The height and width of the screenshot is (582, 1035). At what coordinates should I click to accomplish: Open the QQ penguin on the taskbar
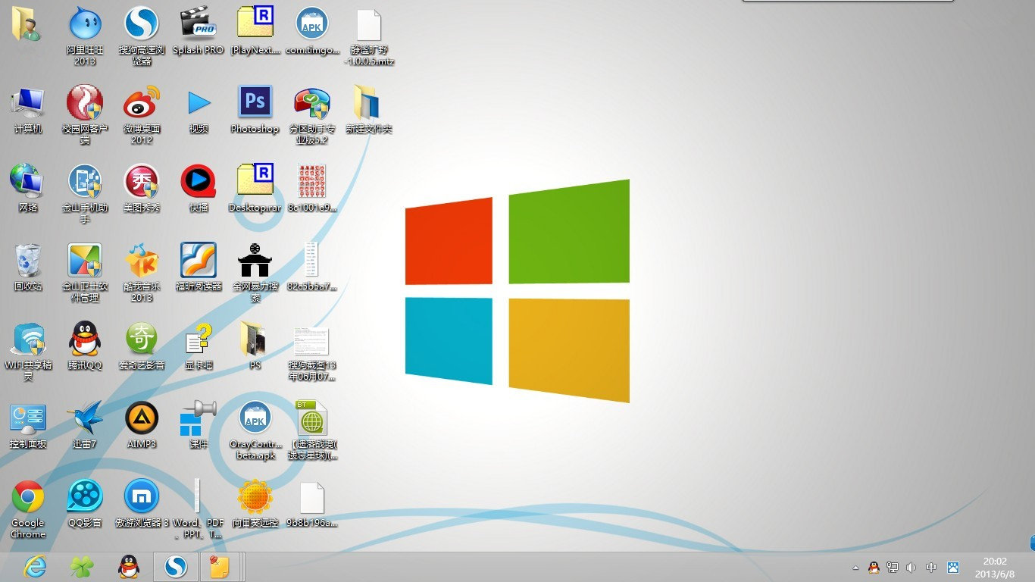click(x=129, y=566)
